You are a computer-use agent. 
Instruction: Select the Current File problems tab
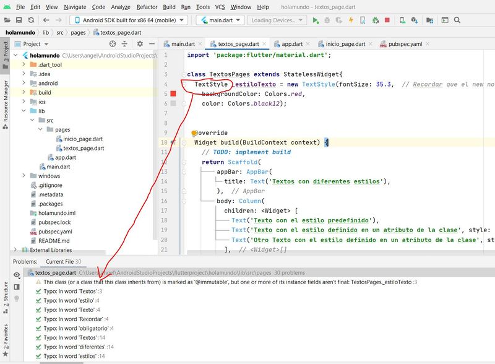(x=63, y=262)
